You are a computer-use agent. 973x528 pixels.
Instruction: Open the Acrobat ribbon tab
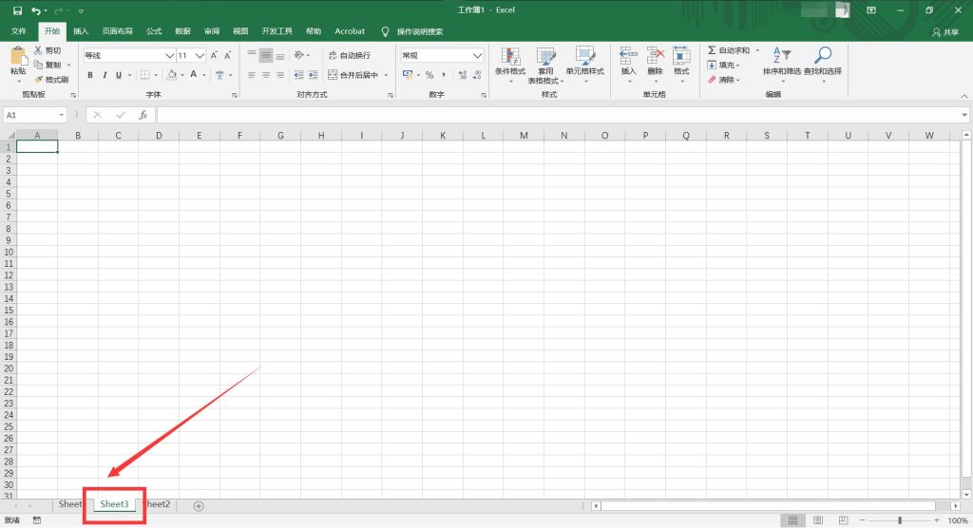pyautogui.click(x=350, y=31)
